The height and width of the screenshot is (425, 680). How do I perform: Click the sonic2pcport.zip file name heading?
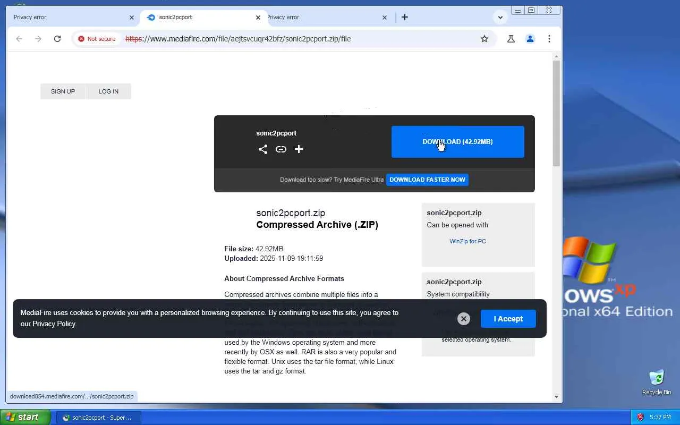(x=291, y=213)
